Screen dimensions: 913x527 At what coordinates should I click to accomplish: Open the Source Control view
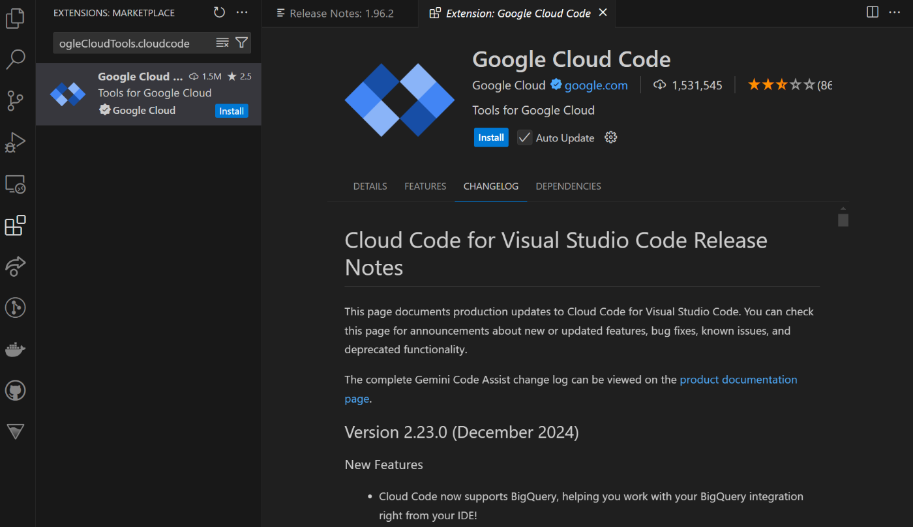(x=16, y=100)
